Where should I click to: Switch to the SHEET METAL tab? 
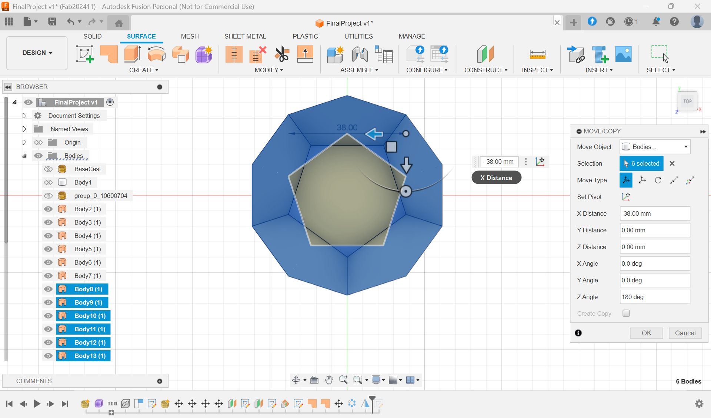click(x=245, y=36)
